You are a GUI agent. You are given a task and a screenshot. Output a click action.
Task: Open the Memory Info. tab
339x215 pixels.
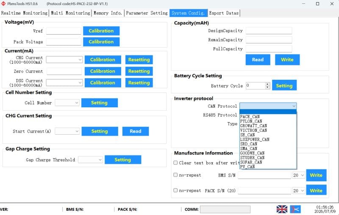coord(108,13)
